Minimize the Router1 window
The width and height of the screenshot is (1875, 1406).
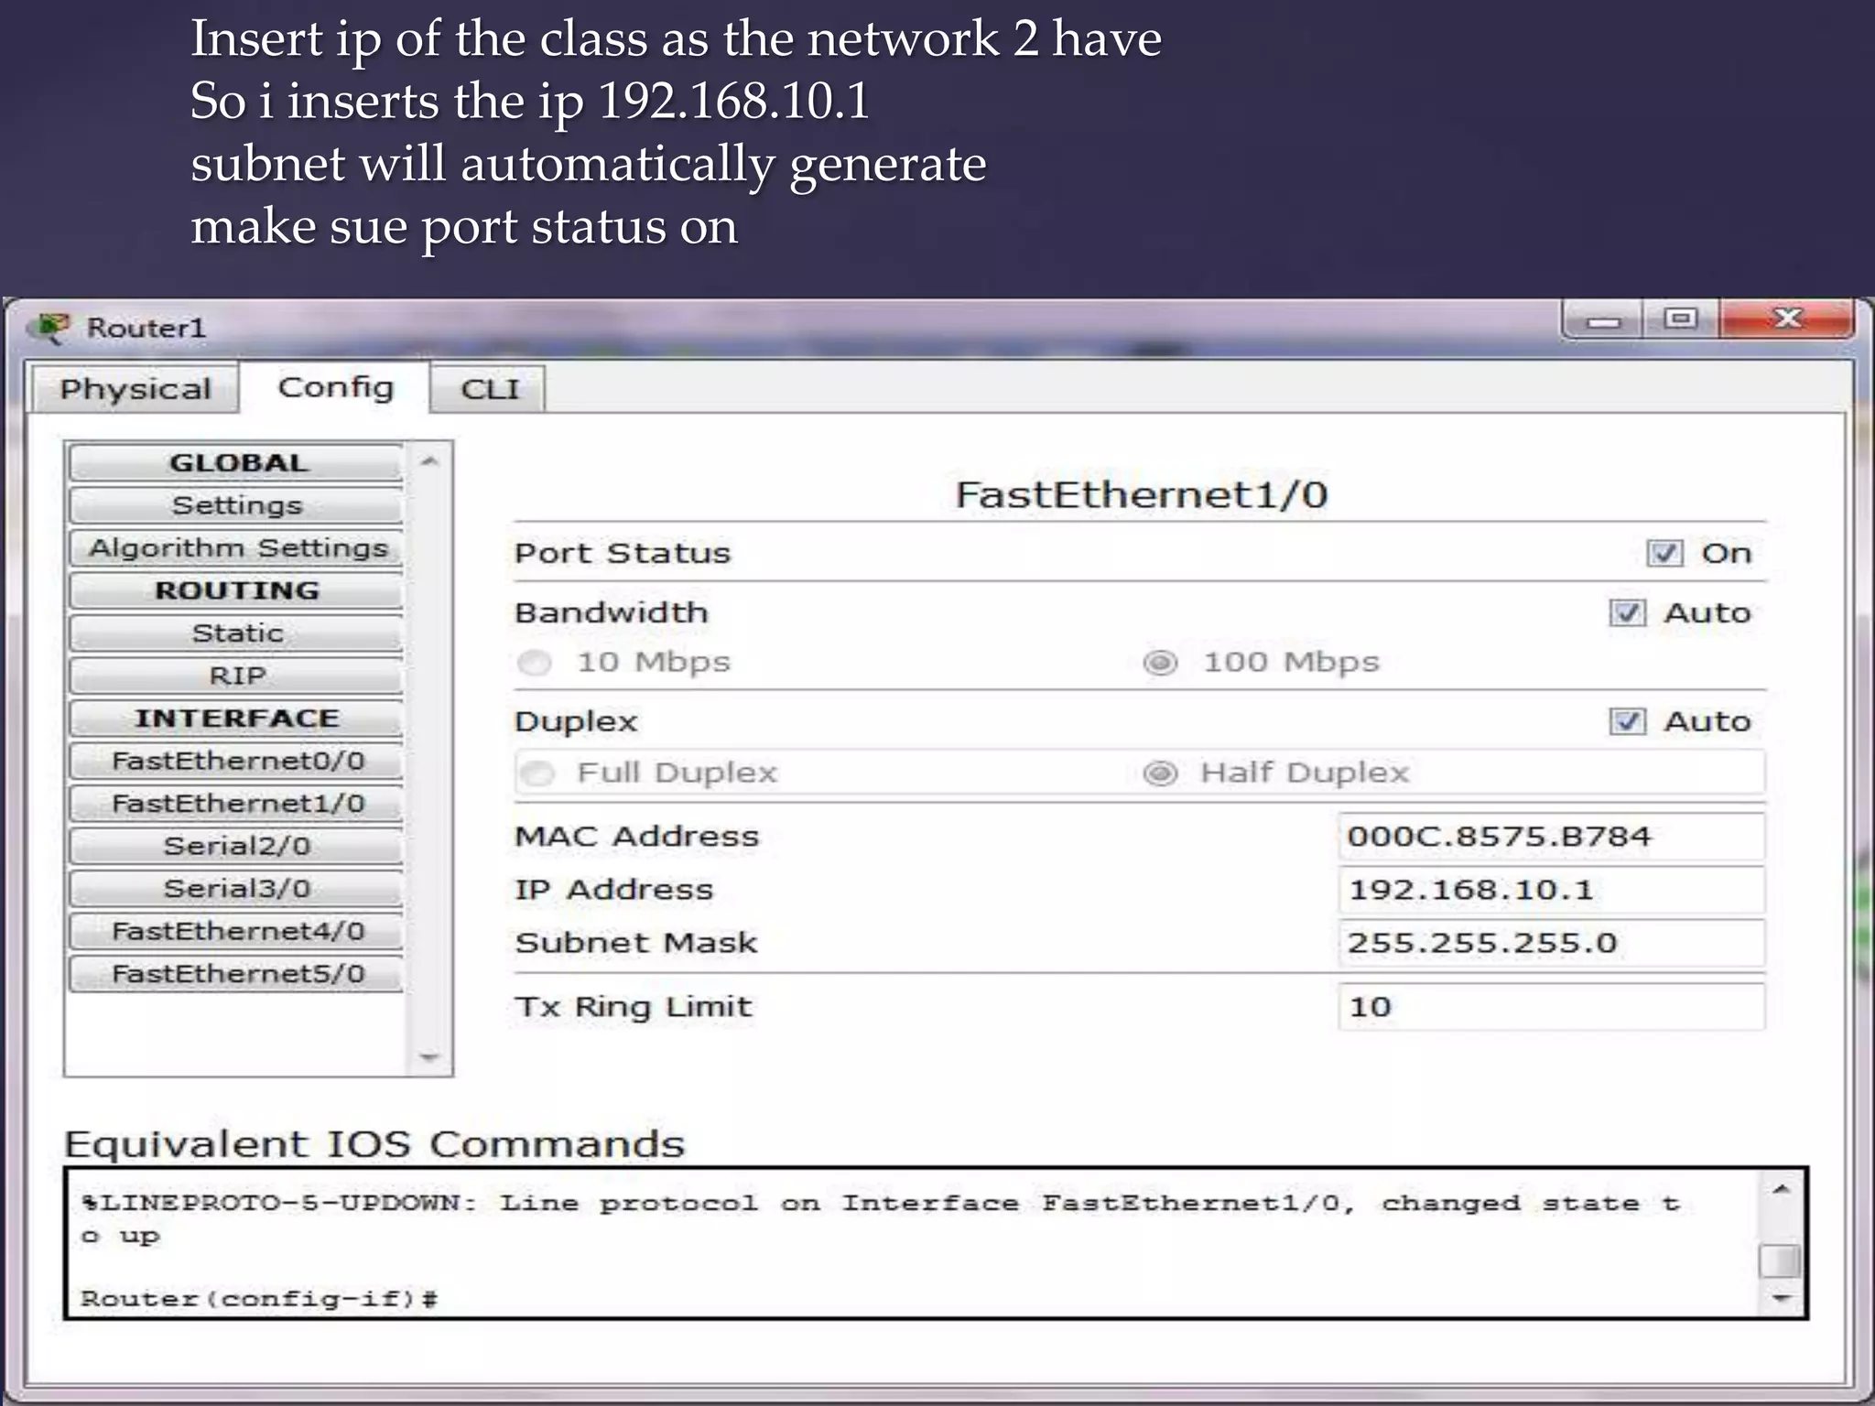[x=1603, y=320]
